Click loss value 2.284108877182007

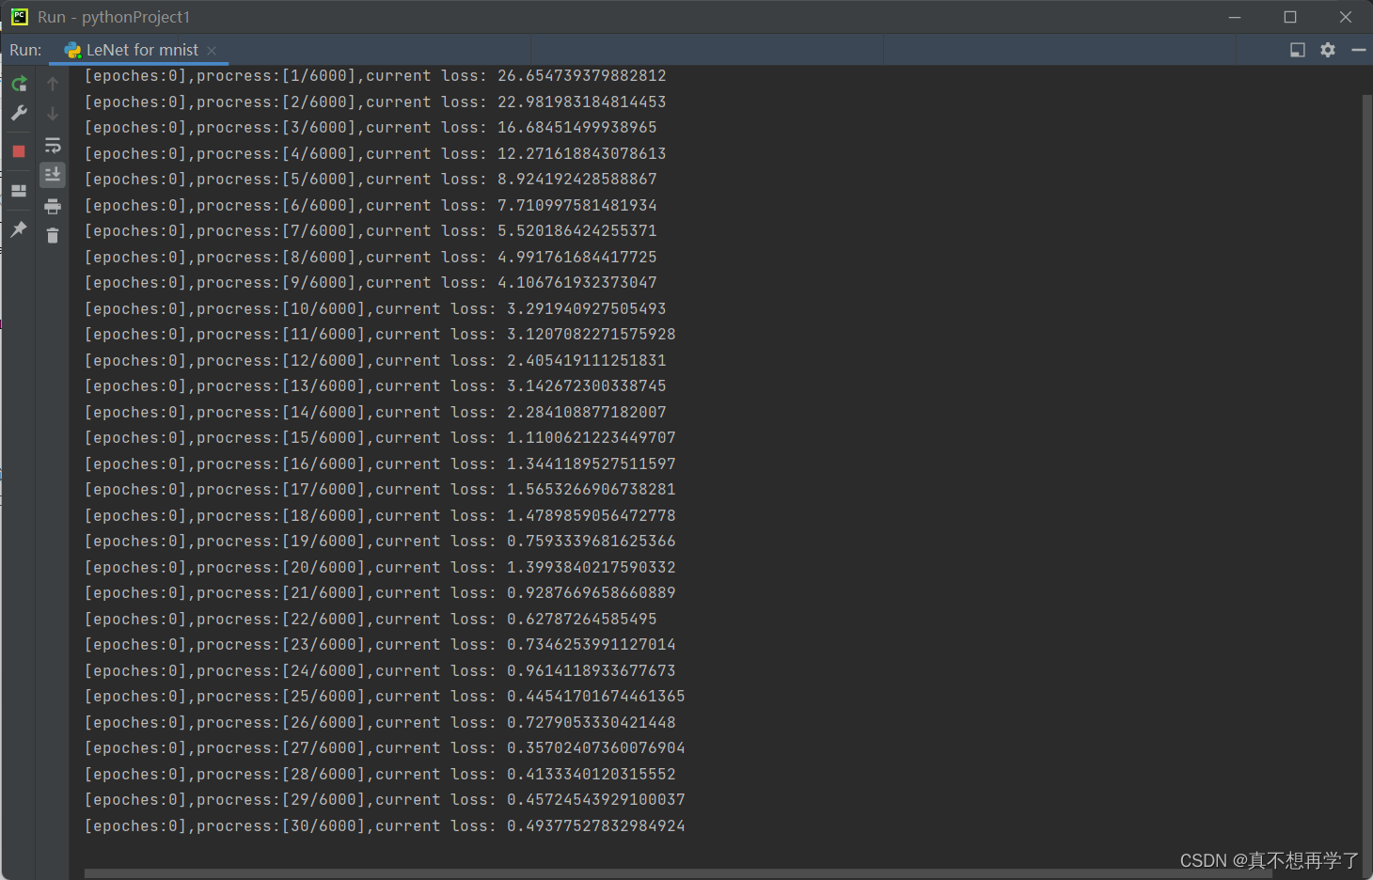coord(586,412)
